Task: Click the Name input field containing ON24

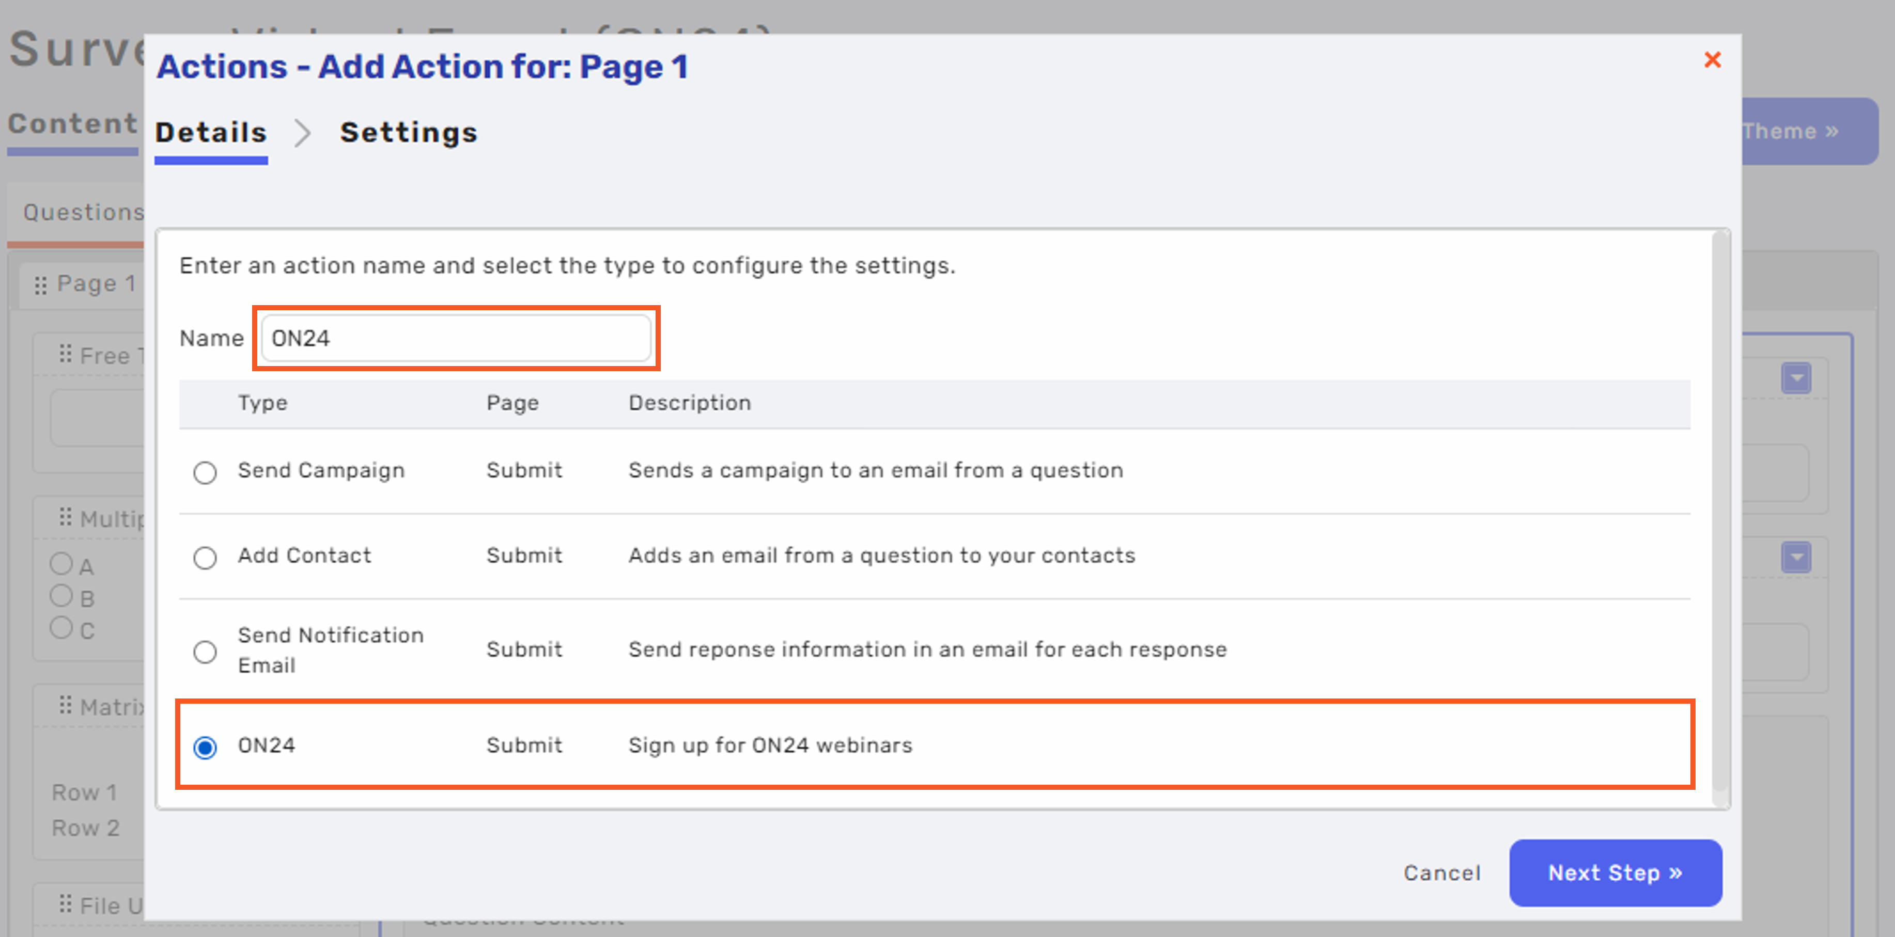Action: [456, 338]
